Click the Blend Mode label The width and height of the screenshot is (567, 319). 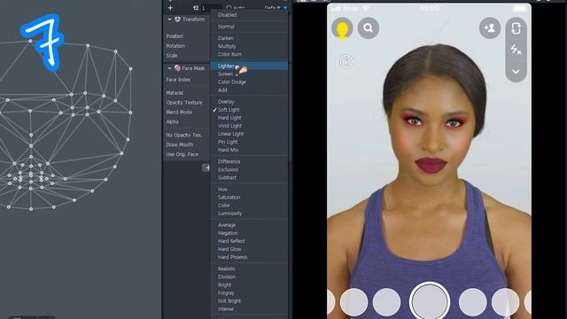pyautogui.click(x=179, y=113)
